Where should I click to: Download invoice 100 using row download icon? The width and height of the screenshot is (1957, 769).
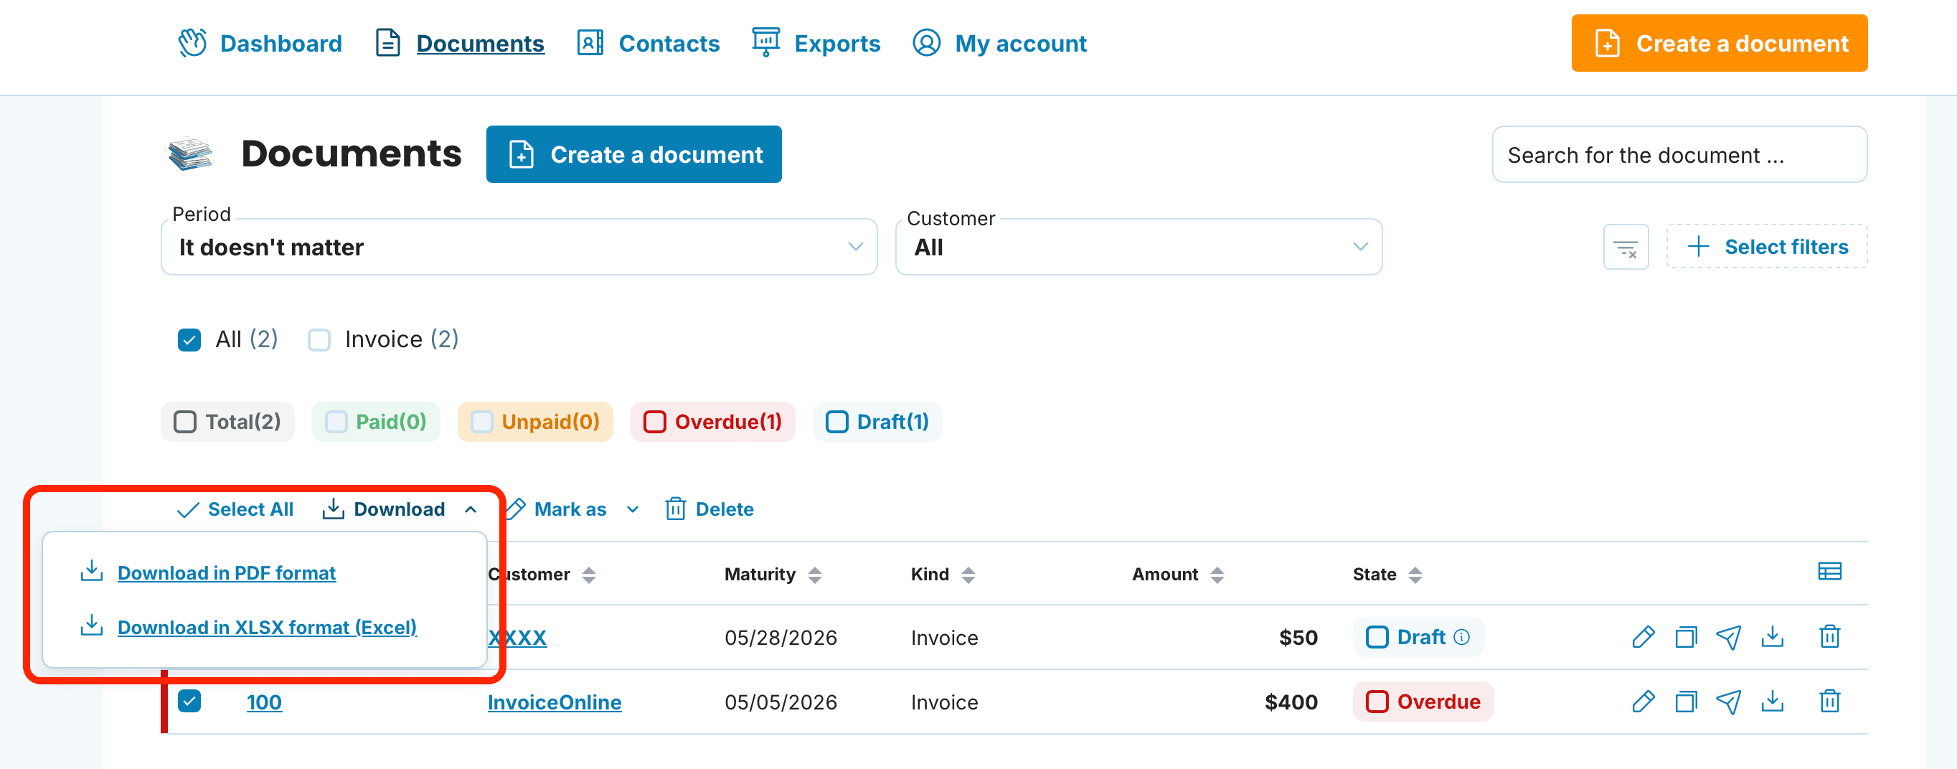pos(1773,702)
